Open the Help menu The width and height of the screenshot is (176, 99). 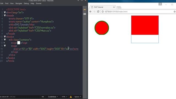point(32,4)
